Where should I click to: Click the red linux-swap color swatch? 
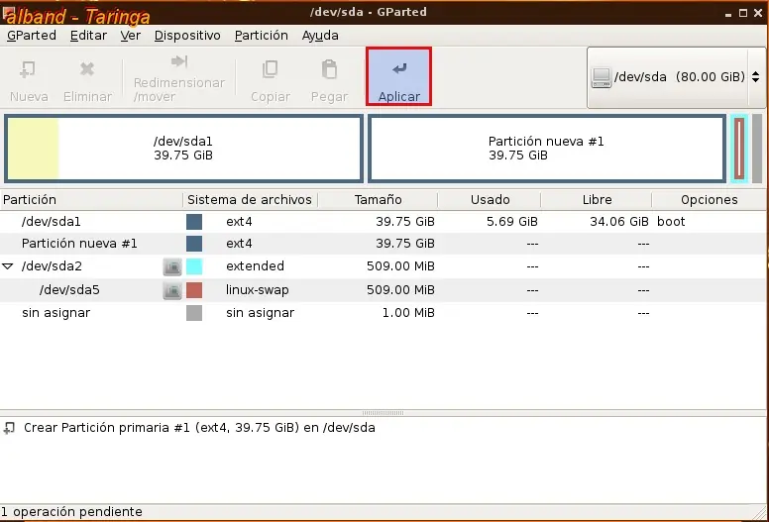click(x=194, y=289)
